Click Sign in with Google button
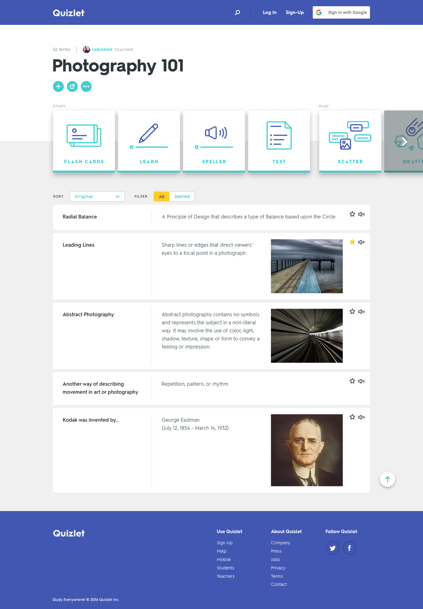This screenshot has width=423, height=609. [x=341, y=12]
